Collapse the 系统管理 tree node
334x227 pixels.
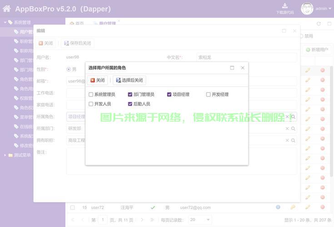(x=5, y=22)
